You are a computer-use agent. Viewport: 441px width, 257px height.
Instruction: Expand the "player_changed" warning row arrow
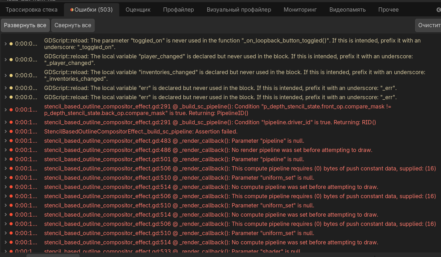pyautogui.click(x=5, y=59)
